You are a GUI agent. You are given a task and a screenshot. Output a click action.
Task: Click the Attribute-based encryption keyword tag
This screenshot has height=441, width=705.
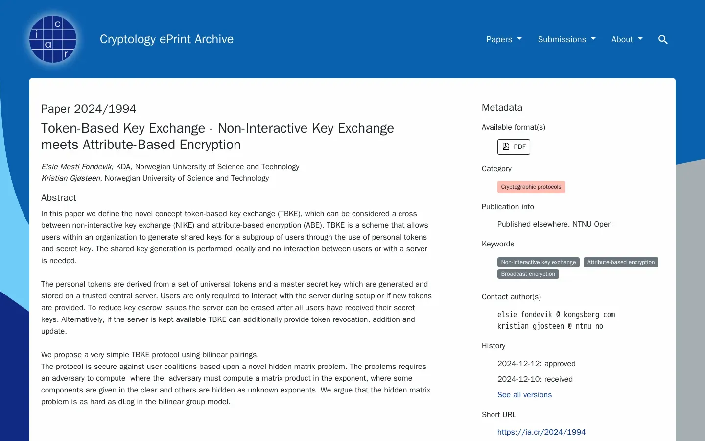(621, 262)
